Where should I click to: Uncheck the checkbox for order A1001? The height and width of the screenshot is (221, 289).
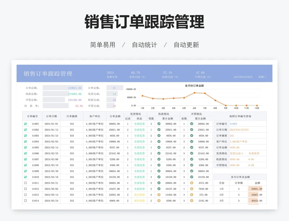pyautogui.click(x=25, y=124)
